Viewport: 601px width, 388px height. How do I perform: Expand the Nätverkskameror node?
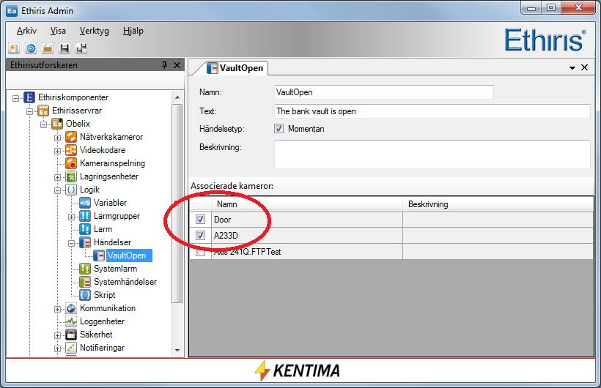57,138
